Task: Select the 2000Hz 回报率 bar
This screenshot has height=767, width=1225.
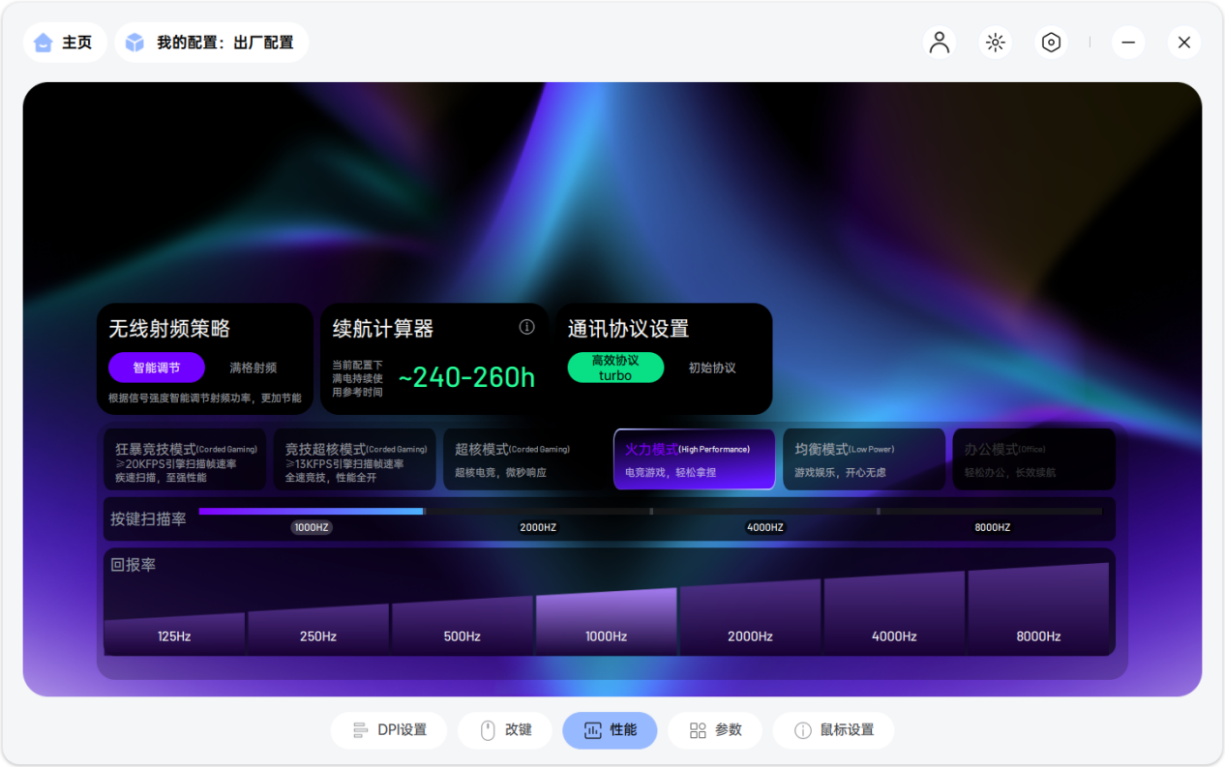Action: coord(751,619)
